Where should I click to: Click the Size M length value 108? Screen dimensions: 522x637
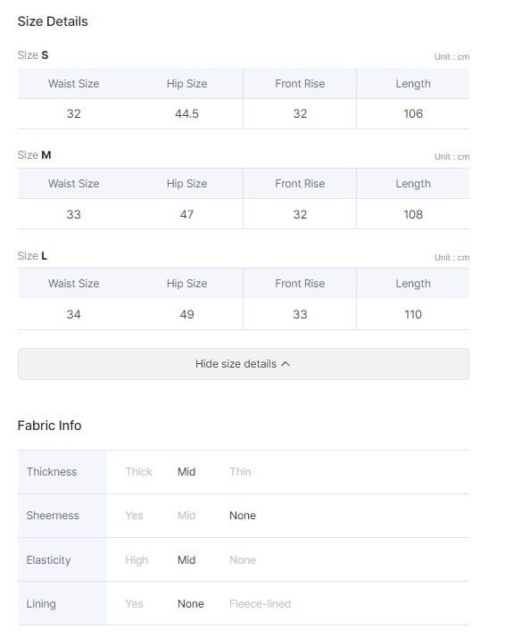tap(413, 214)
